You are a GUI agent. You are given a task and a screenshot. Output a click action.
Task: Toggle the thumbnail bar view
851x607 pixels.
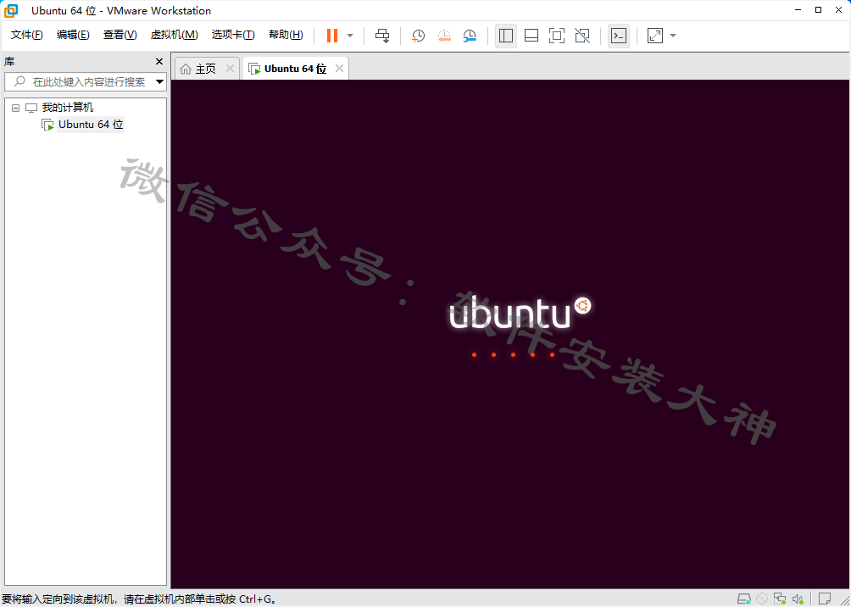531,36
